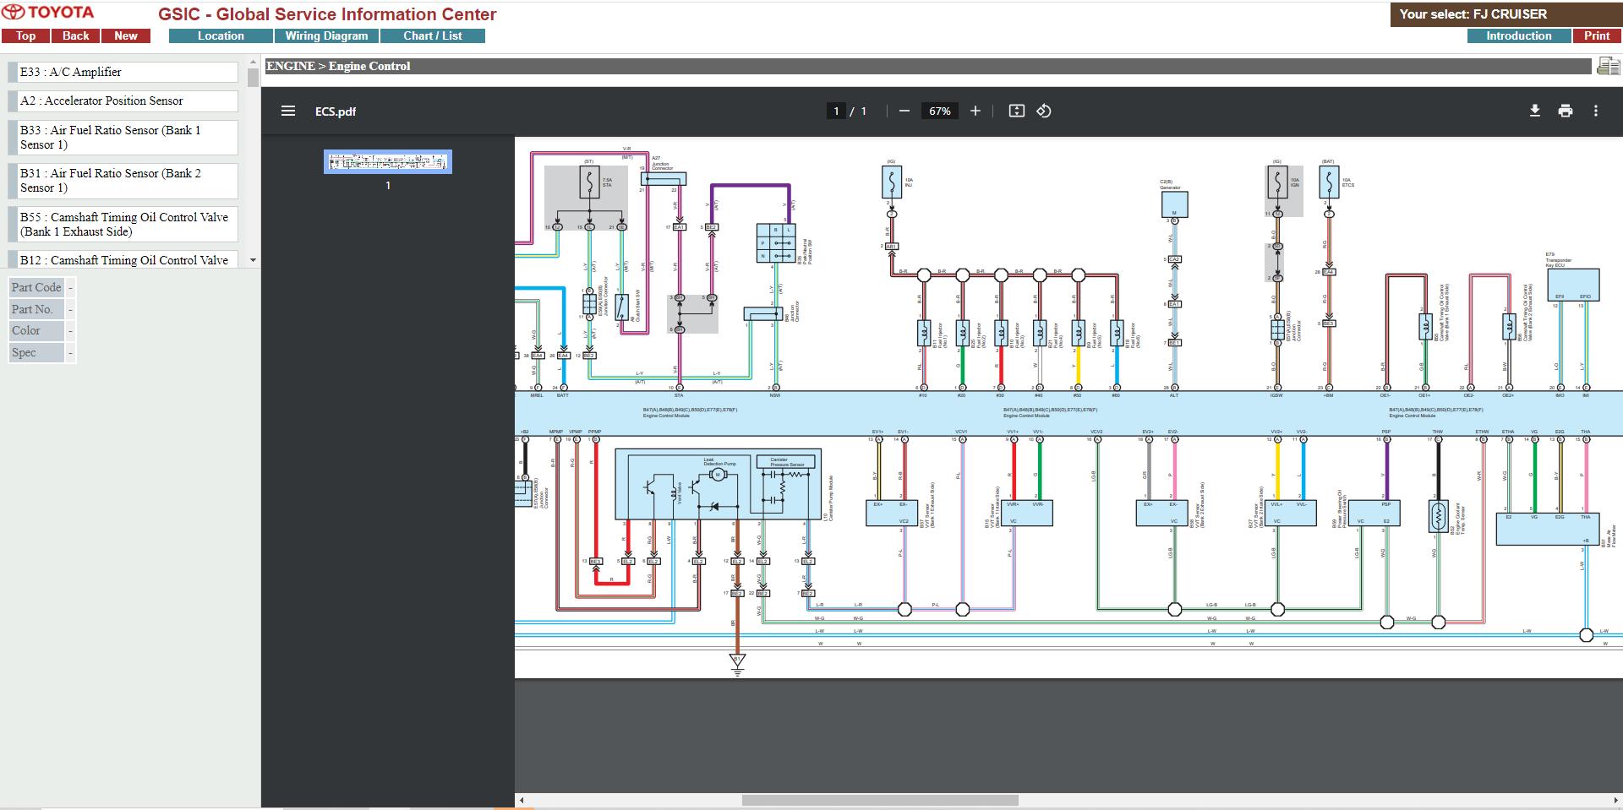Open the PDF more actions menu
This screenshot has width=1623, height=810.
coord(1596,111)
